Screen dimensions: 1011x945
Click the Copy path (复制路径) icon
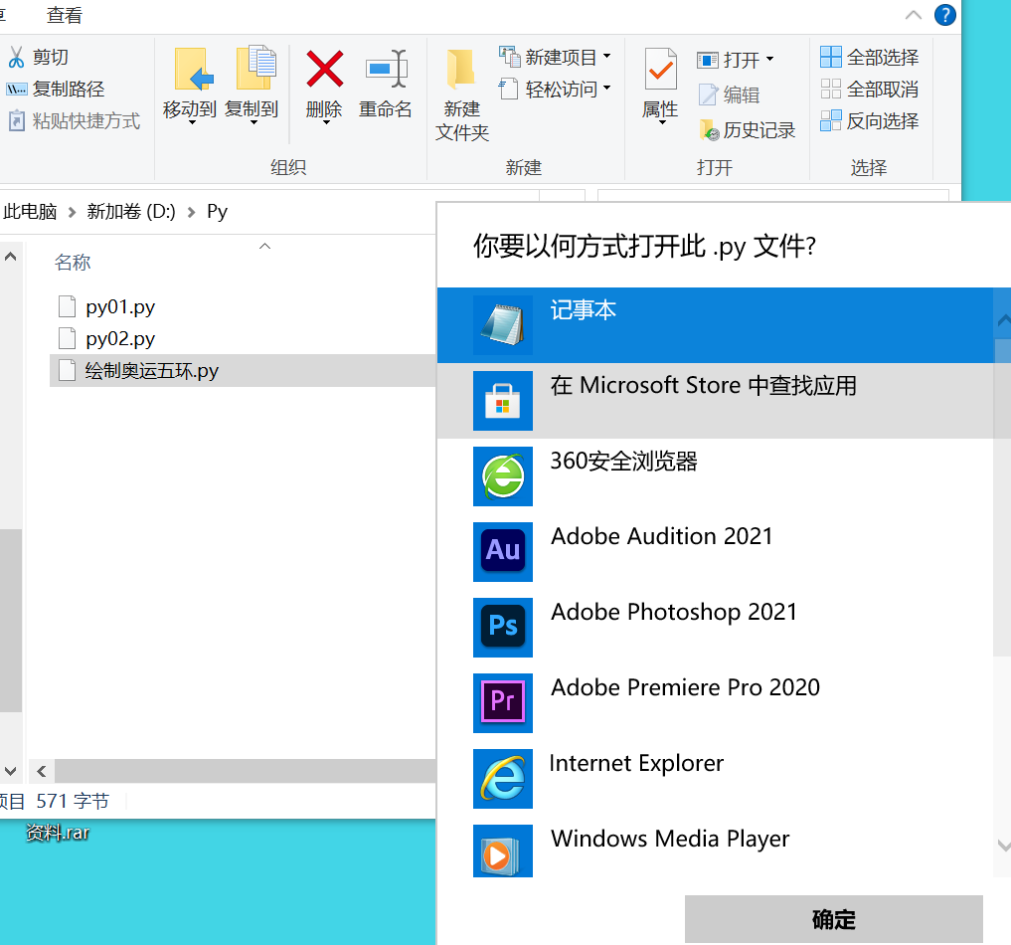point(17,89)
